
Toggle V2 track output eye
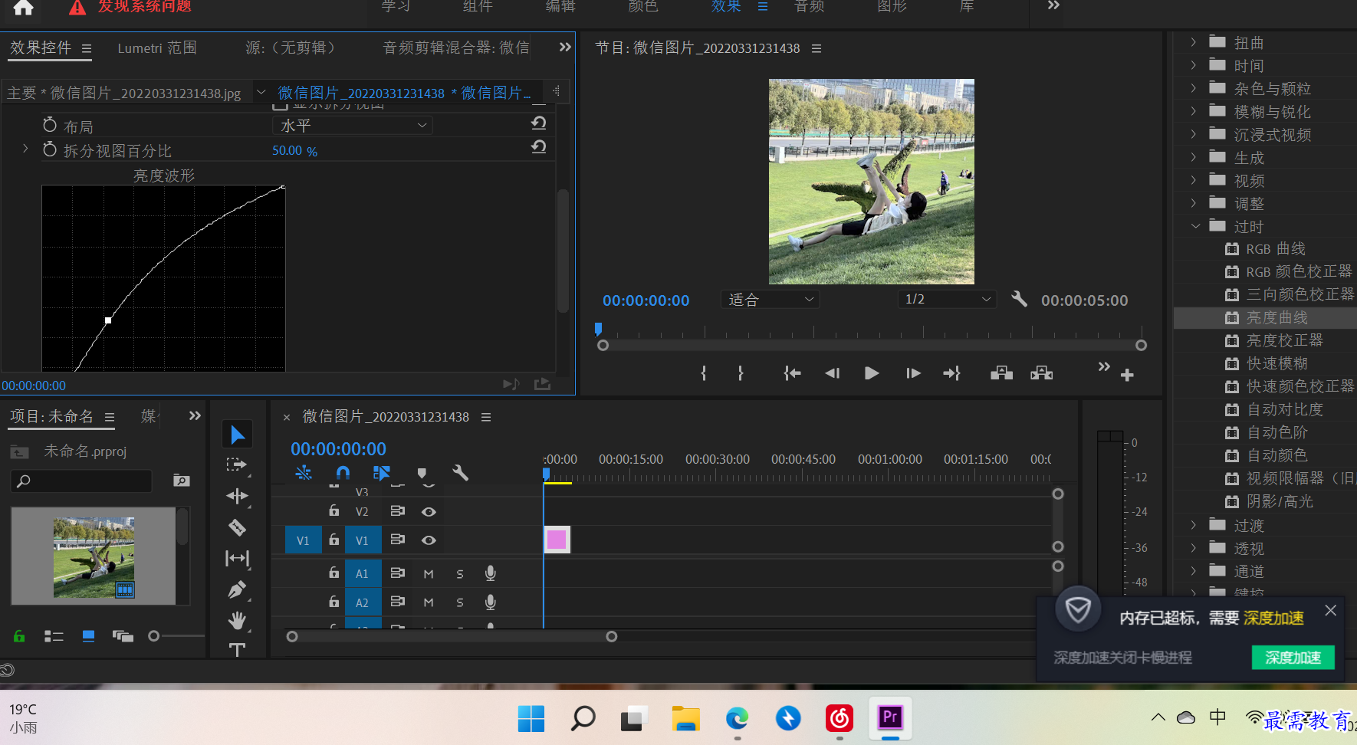429,511
